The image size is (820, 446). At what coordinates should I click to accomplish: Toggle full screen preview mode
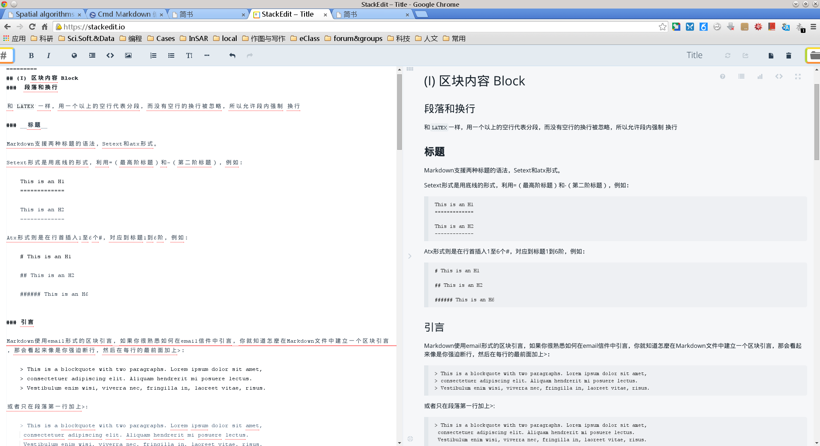(797, 76)
